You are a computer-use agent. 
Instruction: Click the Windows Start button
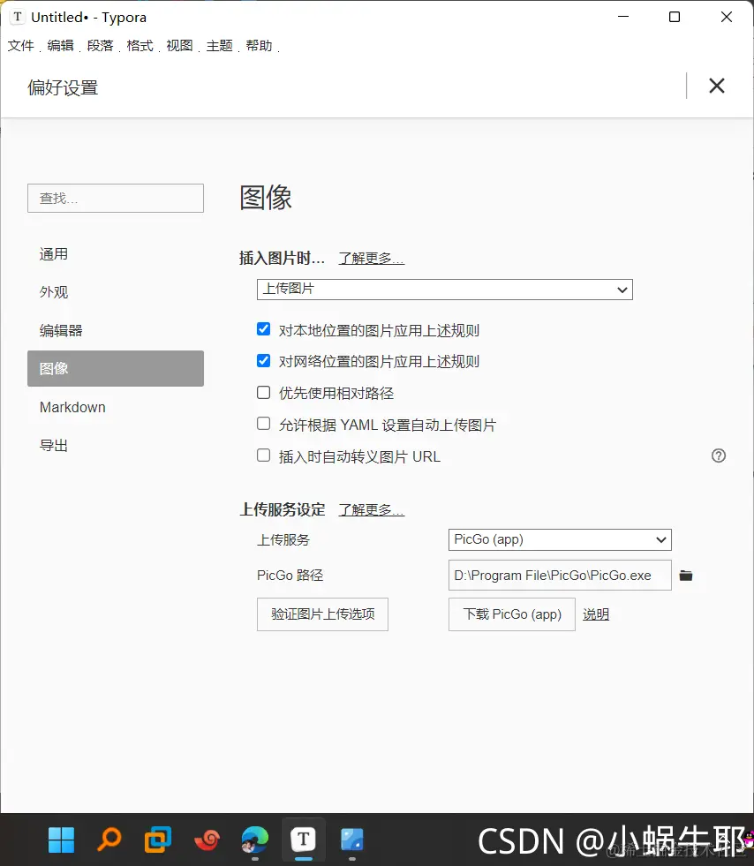(60, 840)
